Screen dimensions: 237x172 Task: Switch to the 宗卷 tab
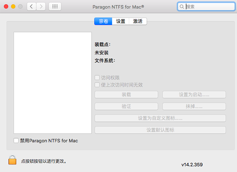103,21
